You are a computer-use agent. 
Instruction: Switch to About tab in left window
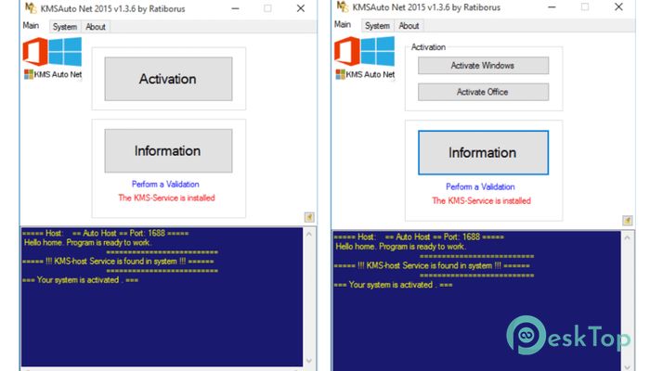pos(96,27)
